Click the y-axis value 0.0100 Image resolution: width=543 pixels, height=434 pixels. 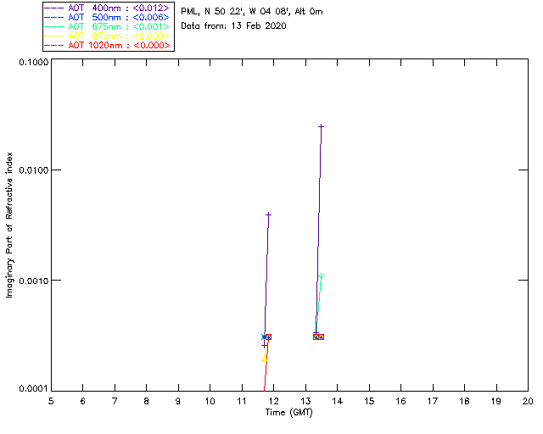coord(33,170)
